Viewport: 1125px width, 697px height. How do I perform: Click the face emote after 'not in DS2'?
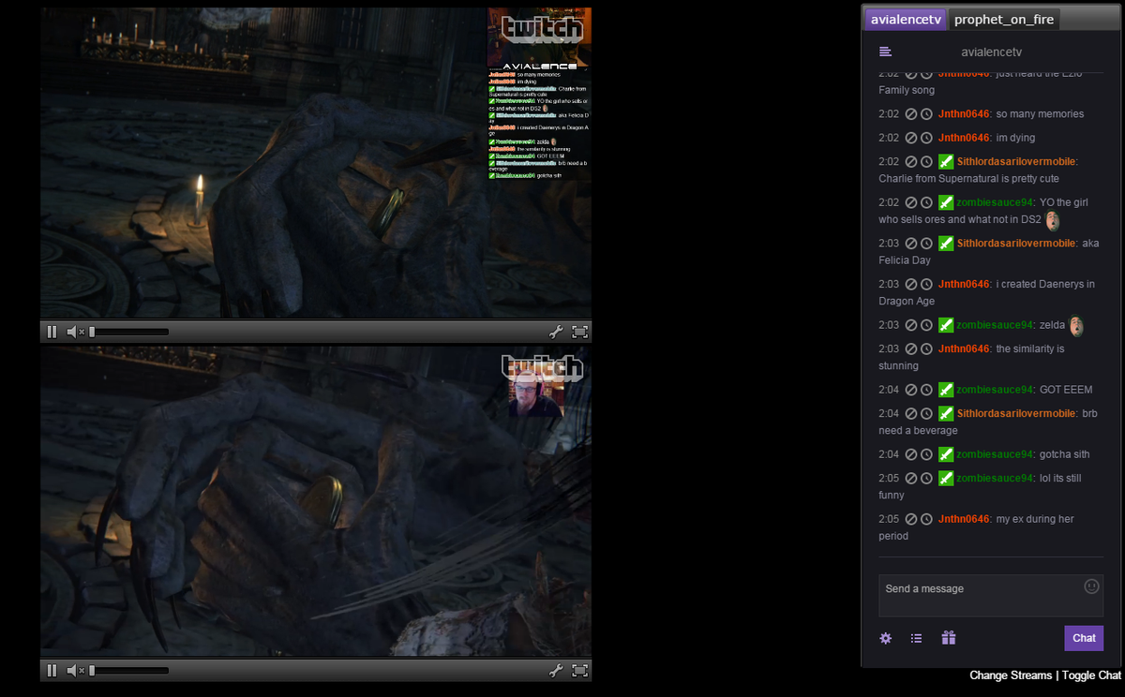[1053, 221]
